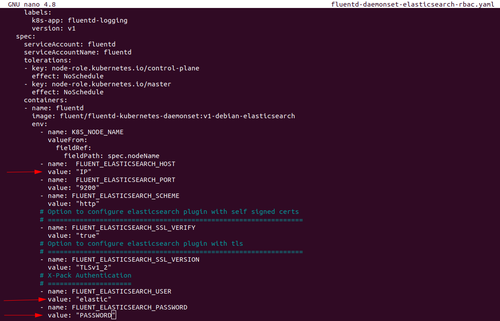Click the 'serviceAccountName: fluentd' line
This screenshot has width=500, height=321.
78,52
